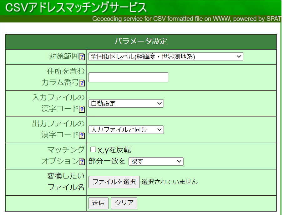Enable the x,yを反転 checkbox
Image resolution: width=283 pixels, height=215 pixels.
(x=93, y=149)
